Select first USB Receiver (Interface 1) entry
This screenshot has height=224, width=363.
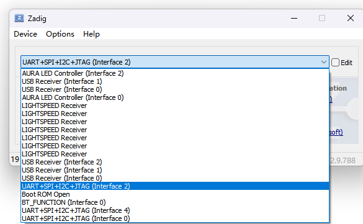175,81
